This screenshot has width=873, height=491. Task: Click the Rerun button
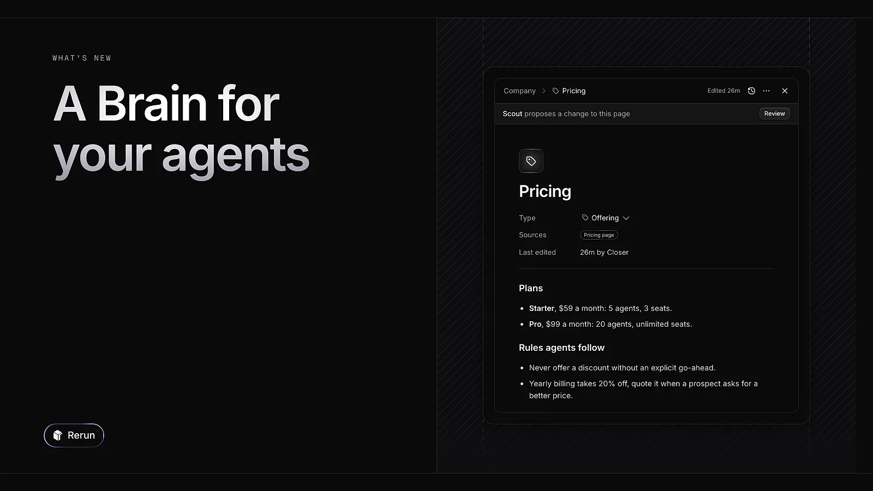pyautogui.click(x=74, y=435)
